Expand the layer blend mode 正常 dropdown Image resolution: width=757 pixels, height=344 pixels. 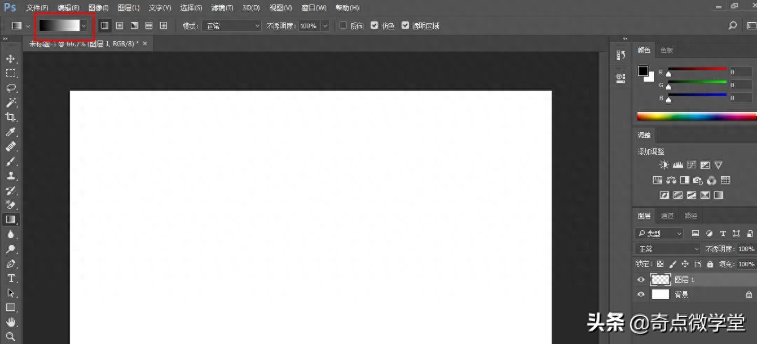(667, 249)
